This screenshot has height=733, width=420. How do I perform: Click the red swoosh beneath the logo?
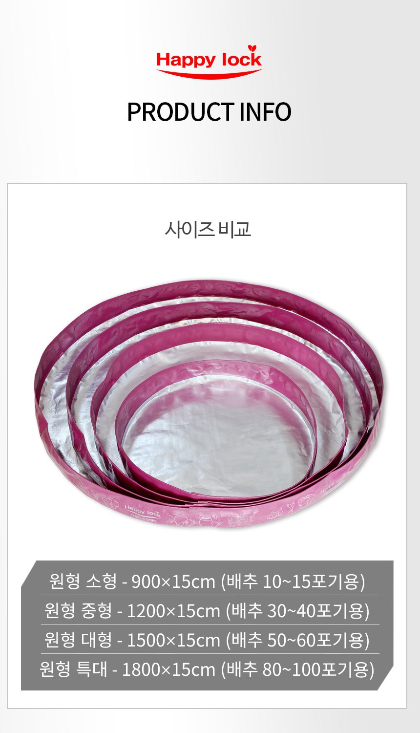(x=209, y=73)
